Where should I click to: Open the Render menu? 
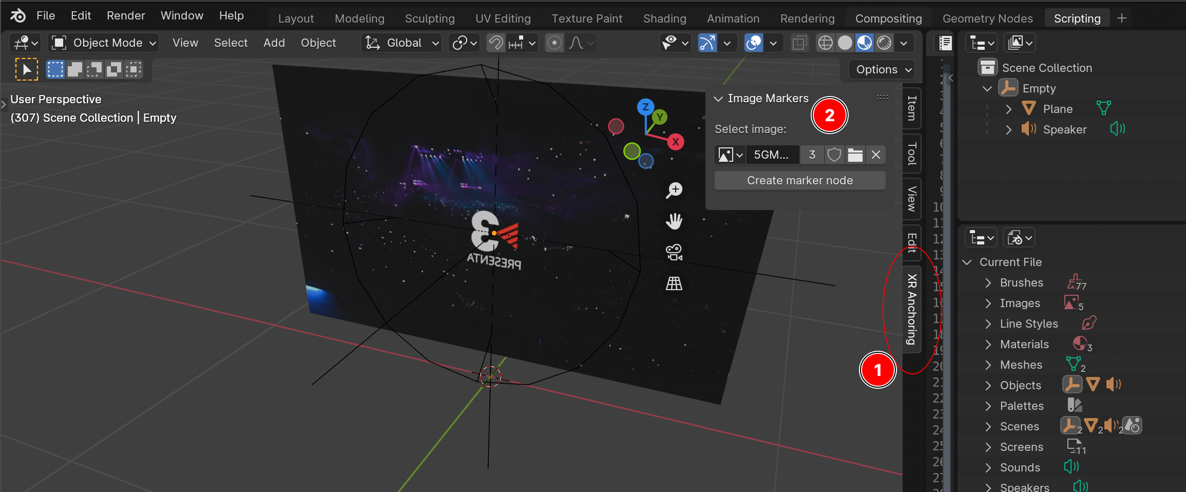126,16
